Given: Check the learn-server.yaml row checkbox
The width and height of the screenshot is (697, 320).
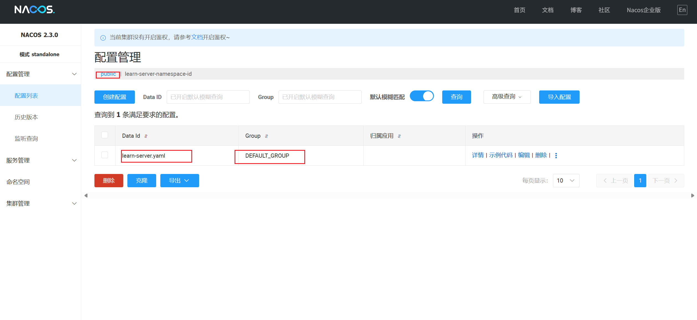Looking at the screenshot, I should [x=105, y=155].
